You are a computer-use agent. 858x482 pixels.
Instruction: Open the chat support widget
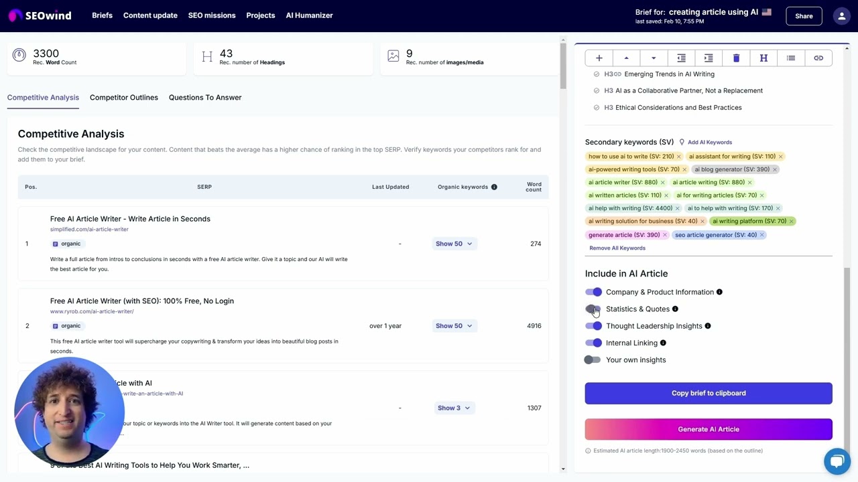pos(837,461)
